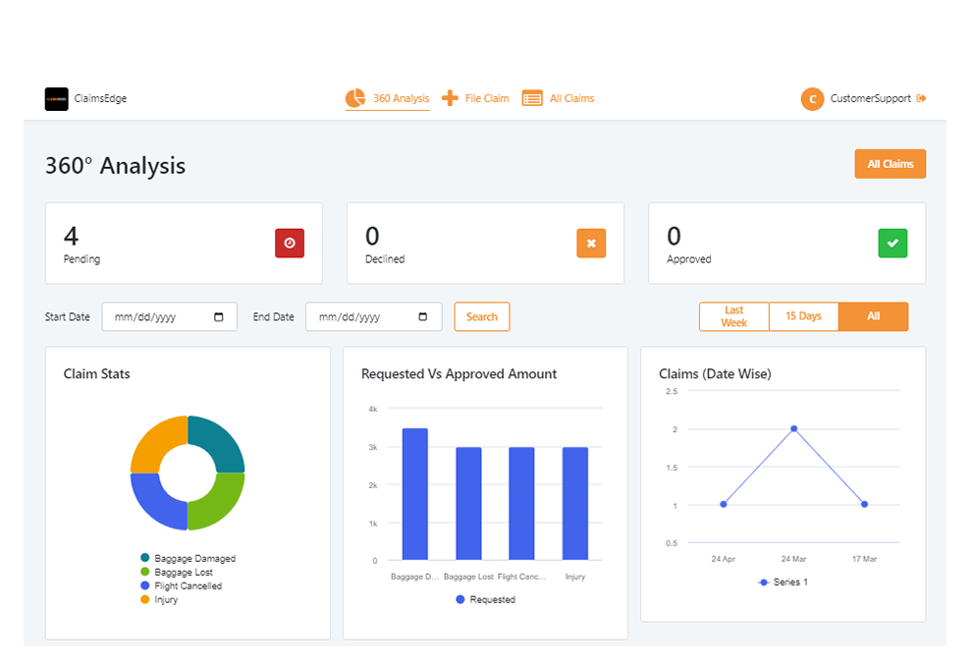Click the green Approved checkmark icon
Image resolution: width=972 pixels, height=668 pixels.
pos(892,243)
